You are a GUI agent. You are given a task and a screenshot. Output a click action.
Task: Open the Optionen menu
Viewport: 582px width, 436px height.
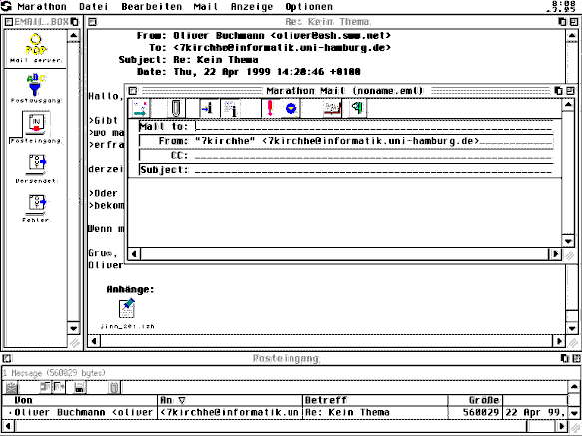pos(308,7)
